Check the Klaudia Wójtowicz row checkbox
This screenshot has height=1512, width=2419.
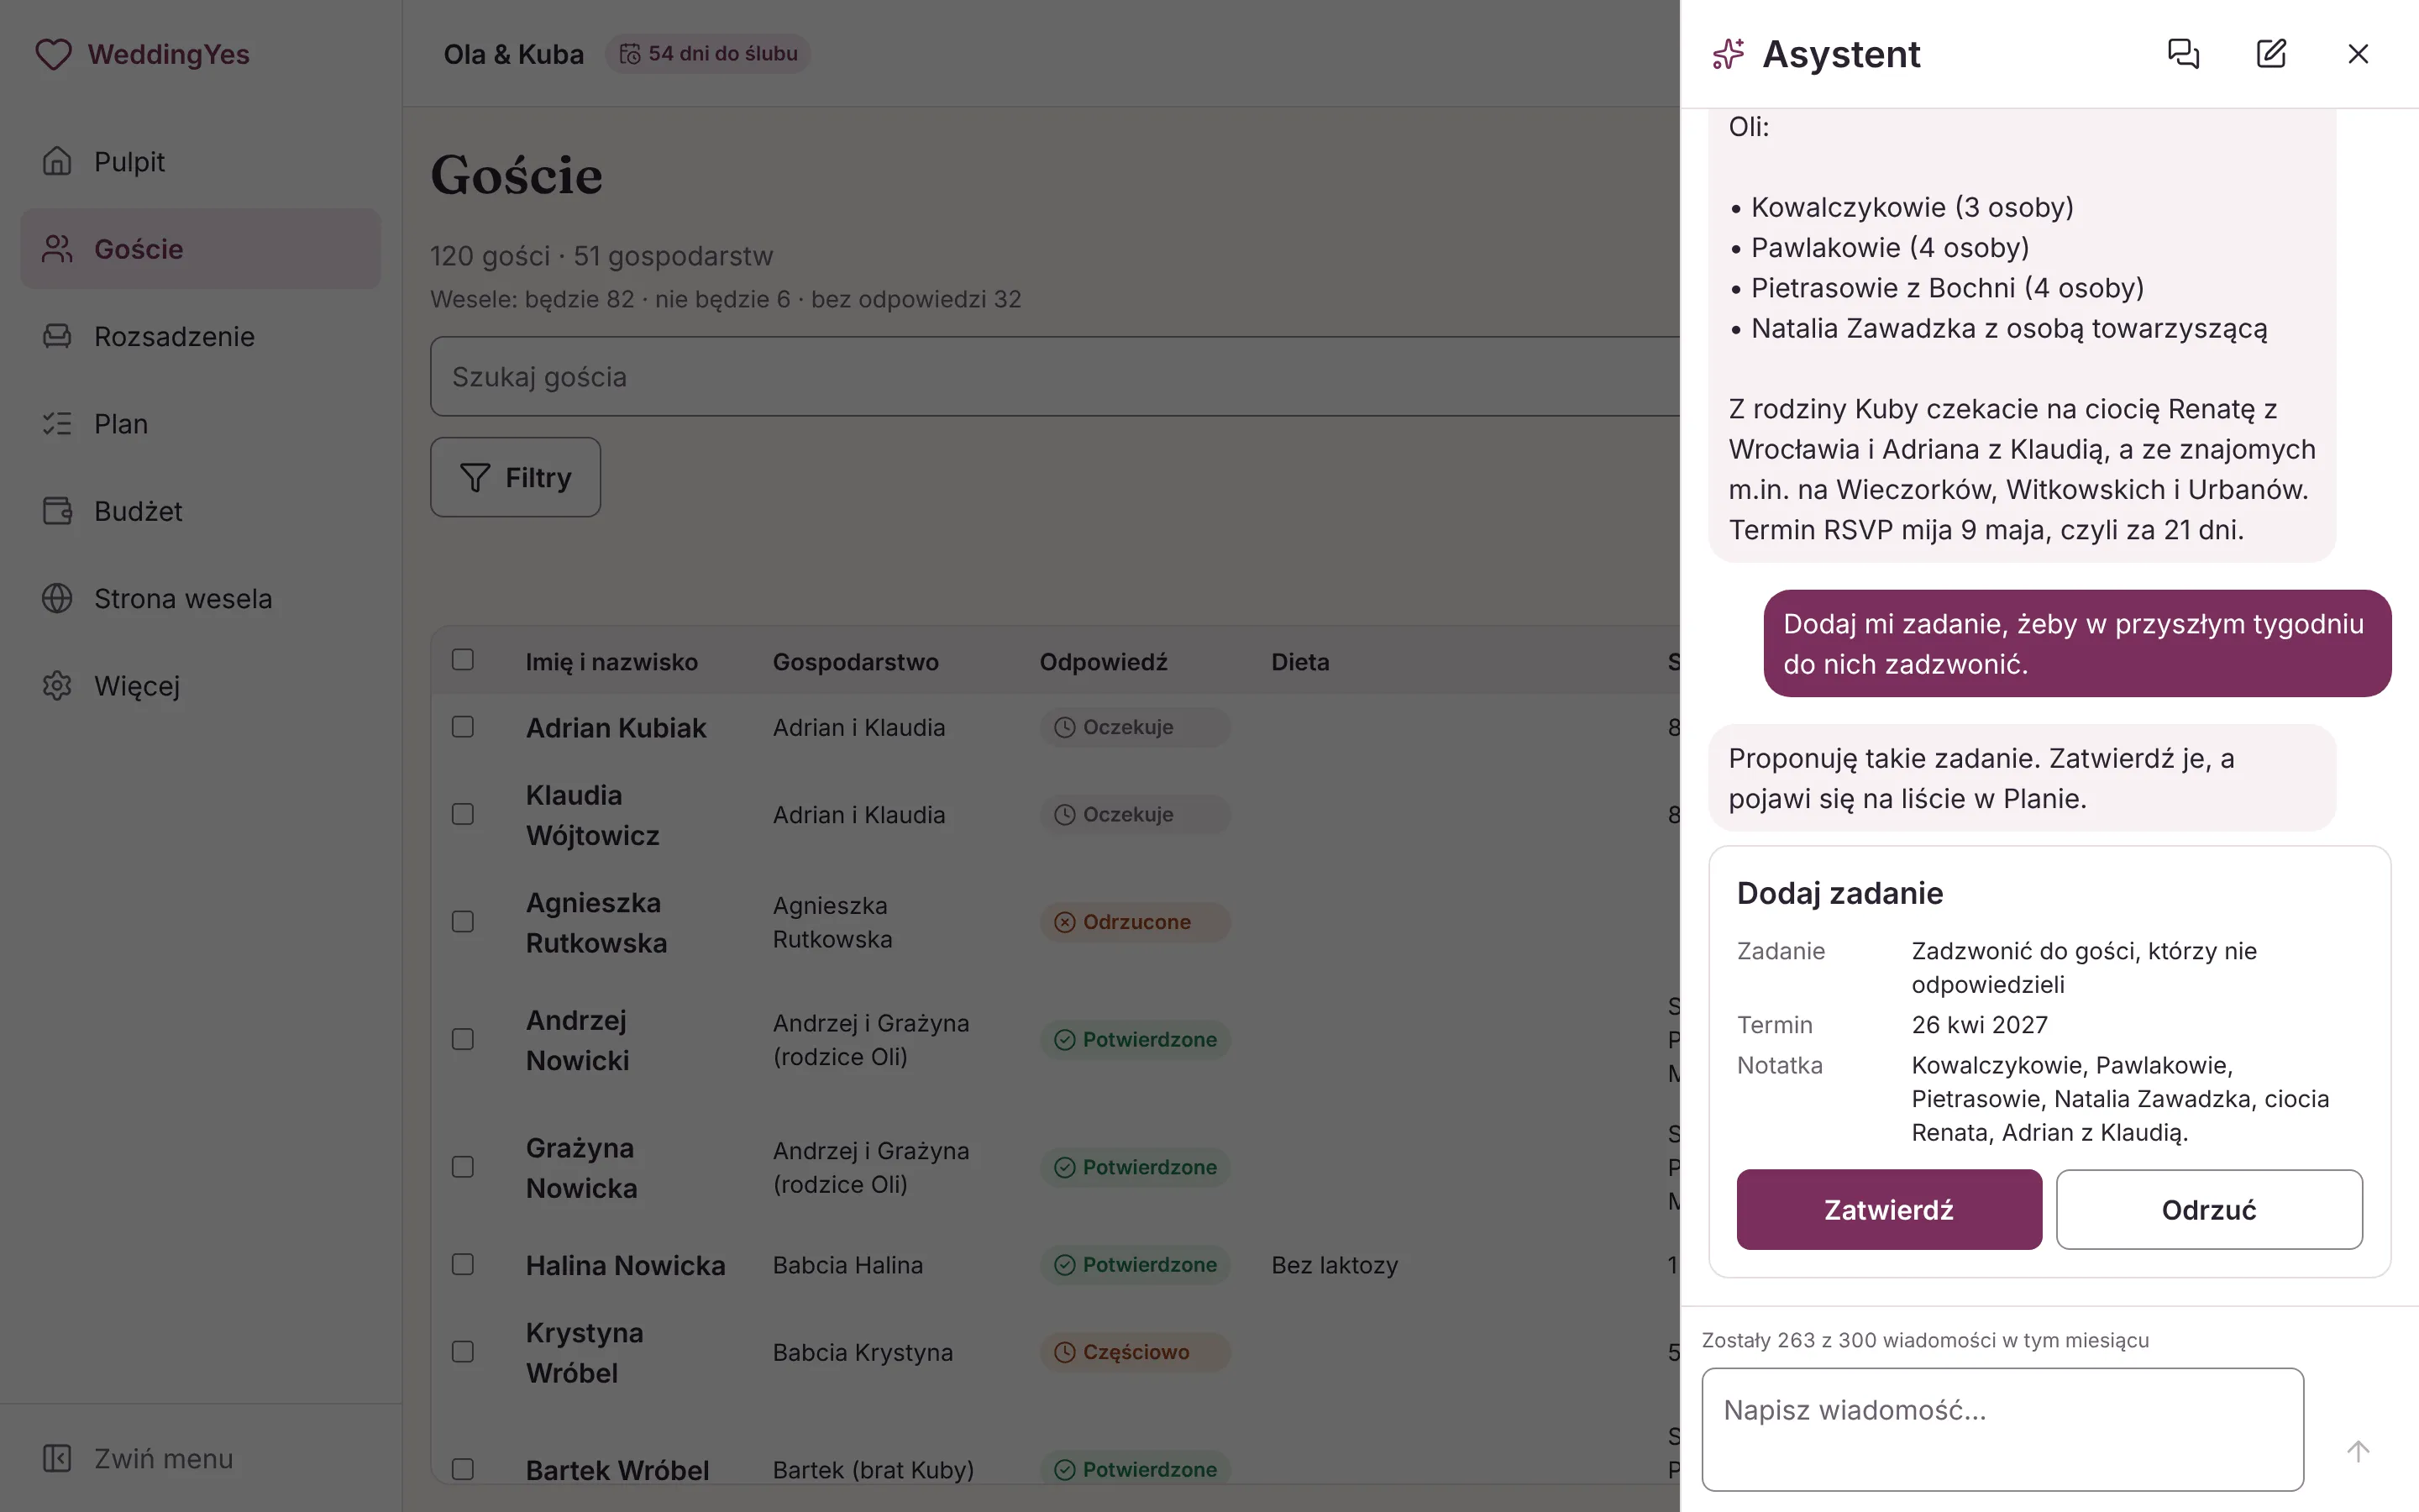[x=463, y=814]
